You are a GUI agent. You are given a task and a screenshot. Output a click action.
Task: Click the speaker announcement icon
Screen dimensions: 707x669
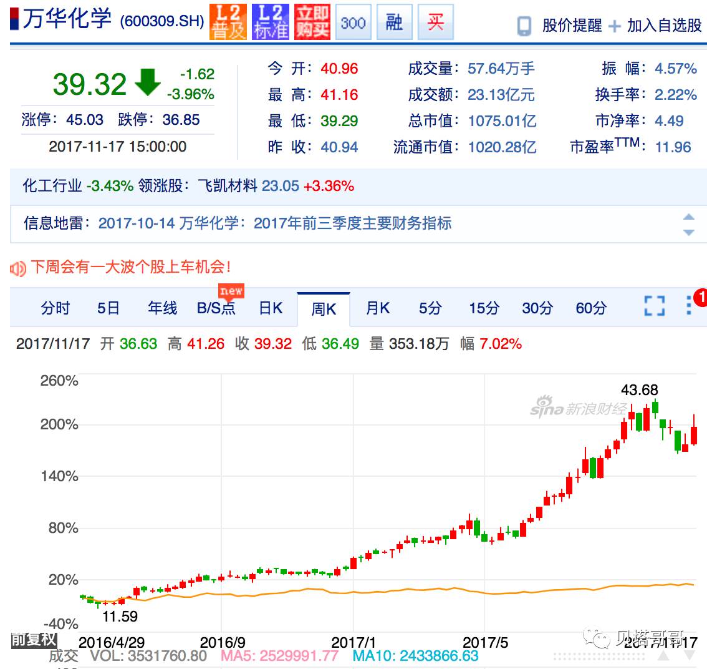pyautogui.click(x=18, y=269)
